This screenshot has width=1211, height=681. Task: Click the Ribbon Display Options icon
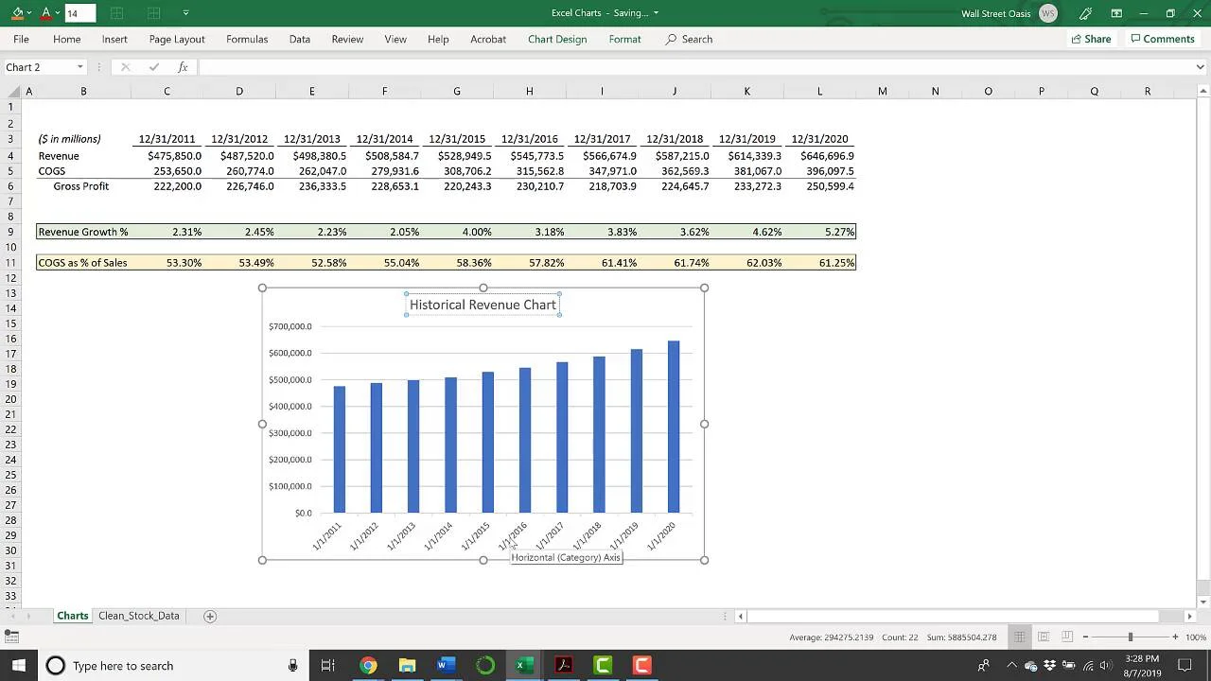click(1116, 13)
